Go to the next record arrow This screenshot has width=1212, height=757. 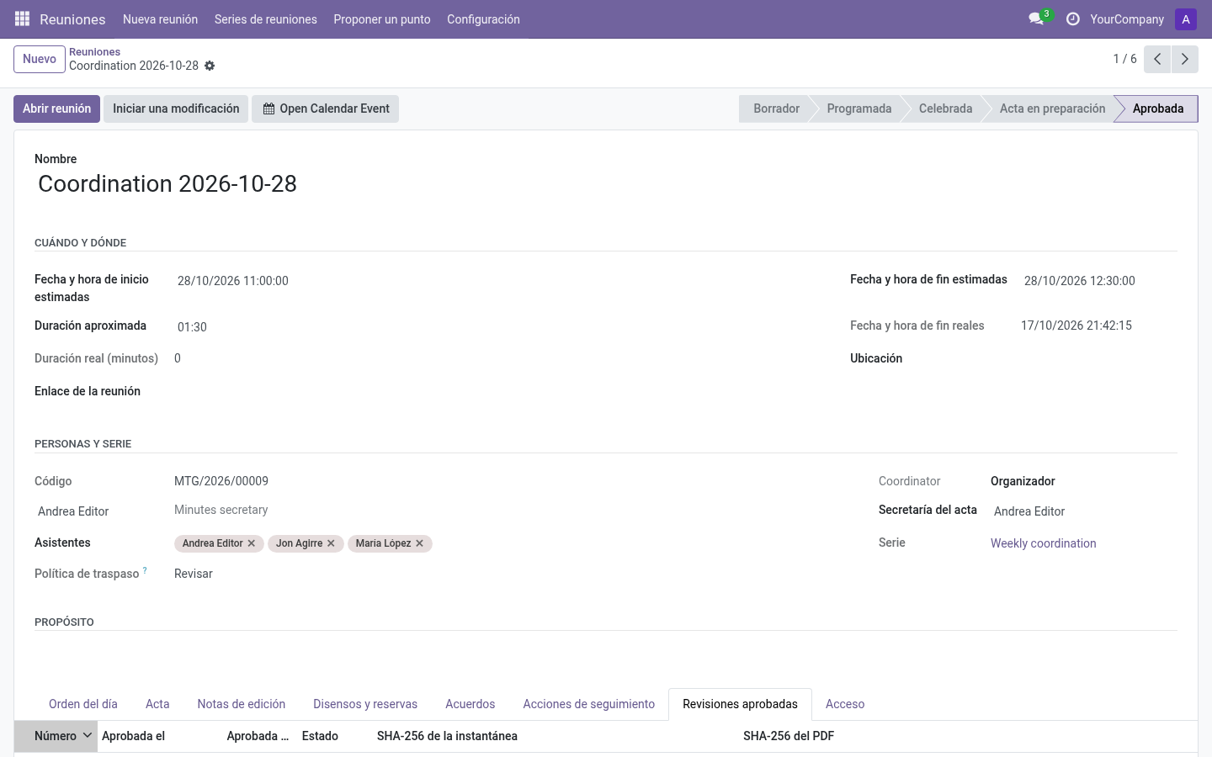point(1184,59)
